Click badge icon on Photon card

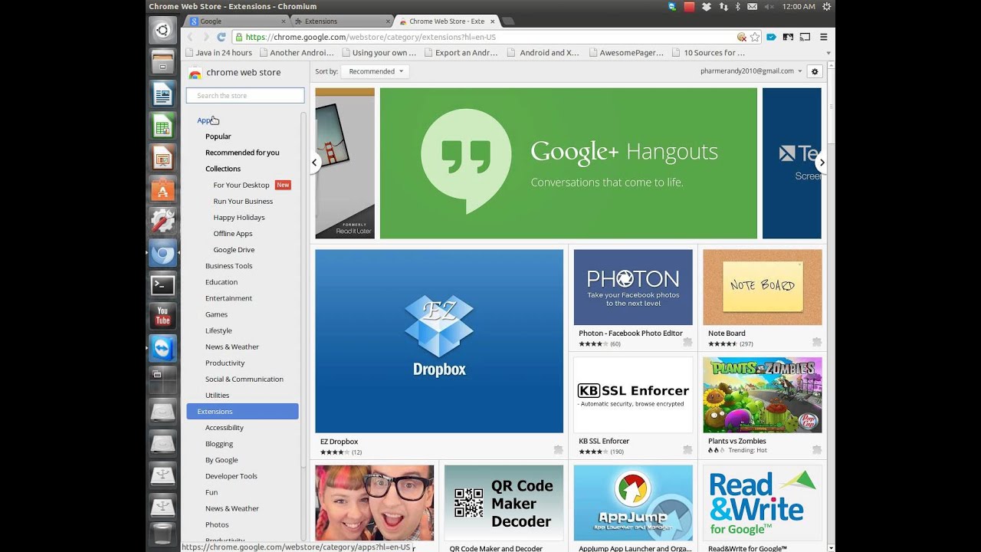pos(687,342)
